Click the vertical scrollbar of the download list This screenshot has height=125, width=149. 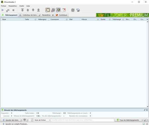[x=147, y=64]
